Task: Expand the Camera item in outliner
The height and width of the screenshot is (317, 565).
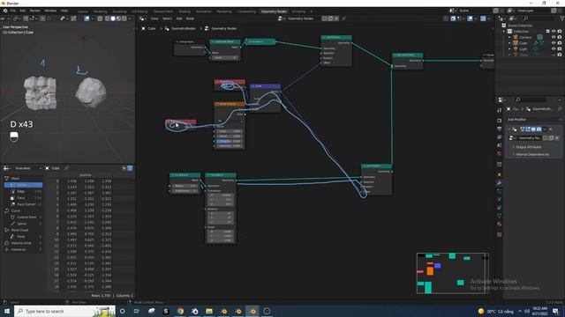Action: click(510, 37)
